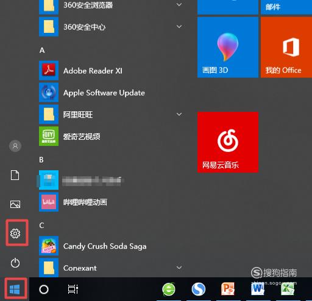Click the Candy Crush Soda Saga label
Screen dimensions: 312x301
(x=105, y=246)
